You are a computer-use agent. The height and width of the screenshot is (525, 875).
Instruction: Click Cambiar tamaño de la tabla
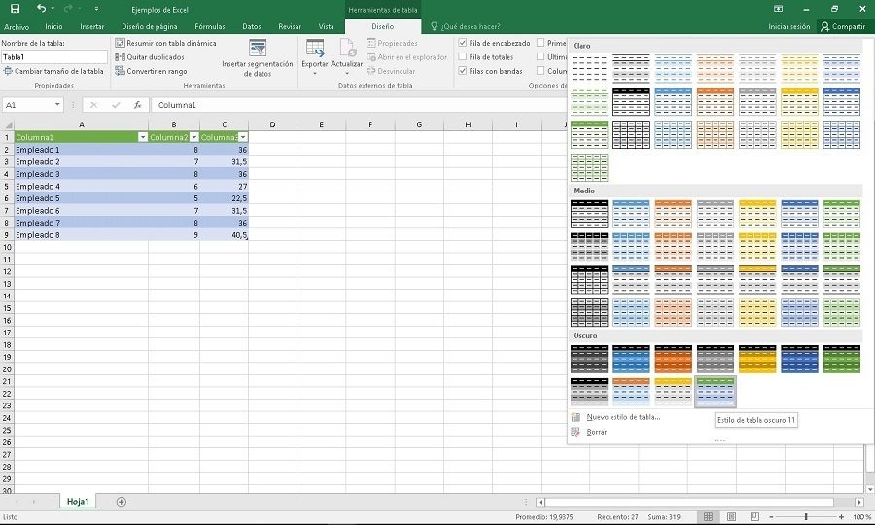[53, 71]
